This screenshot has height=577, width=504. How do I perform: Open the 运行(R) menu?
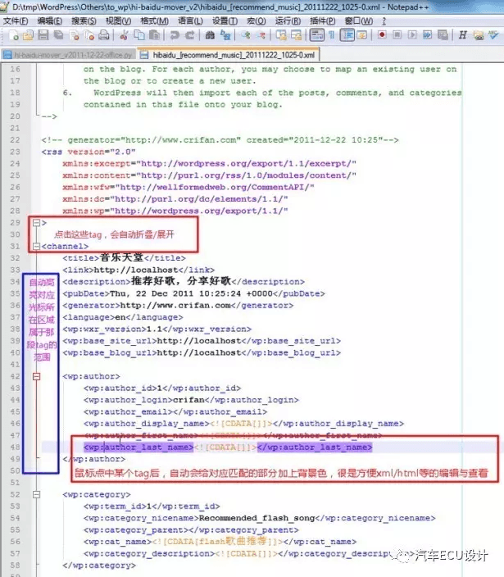(288, 21)
